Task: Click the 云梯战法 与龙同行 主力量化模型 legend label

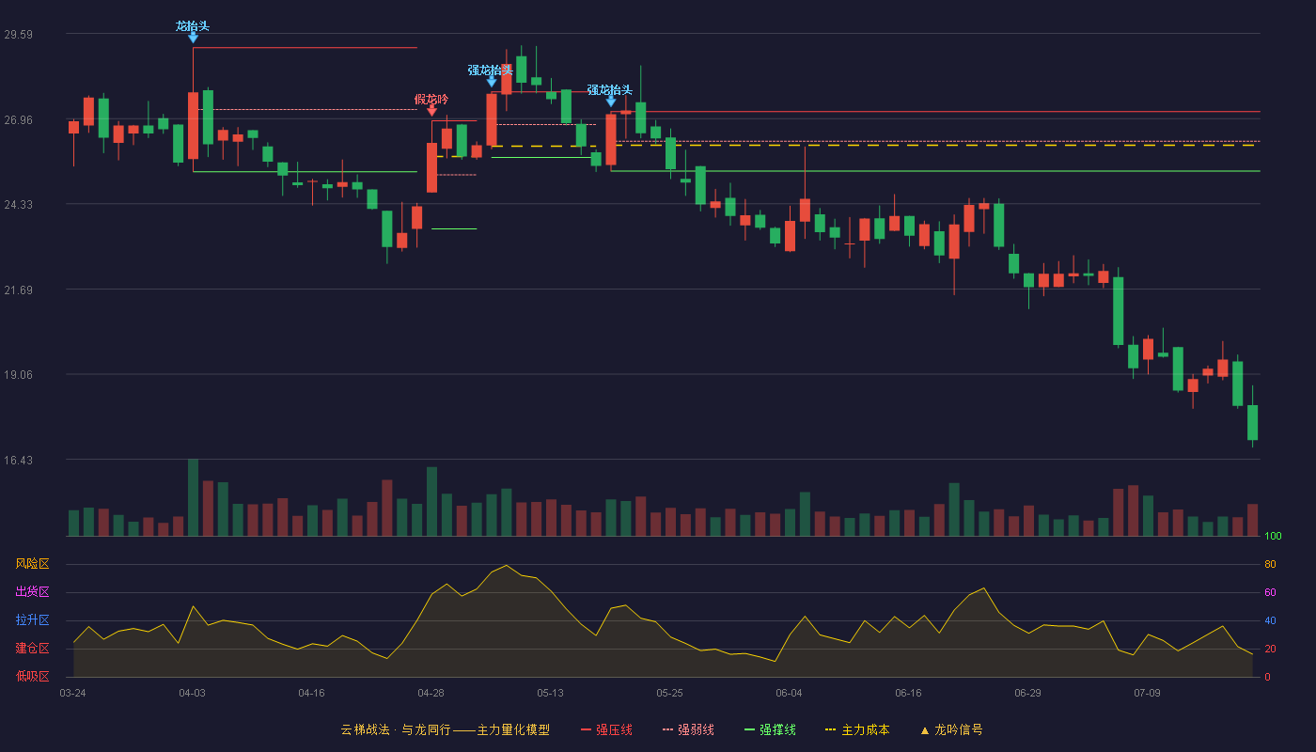Action: coord(445,730)
